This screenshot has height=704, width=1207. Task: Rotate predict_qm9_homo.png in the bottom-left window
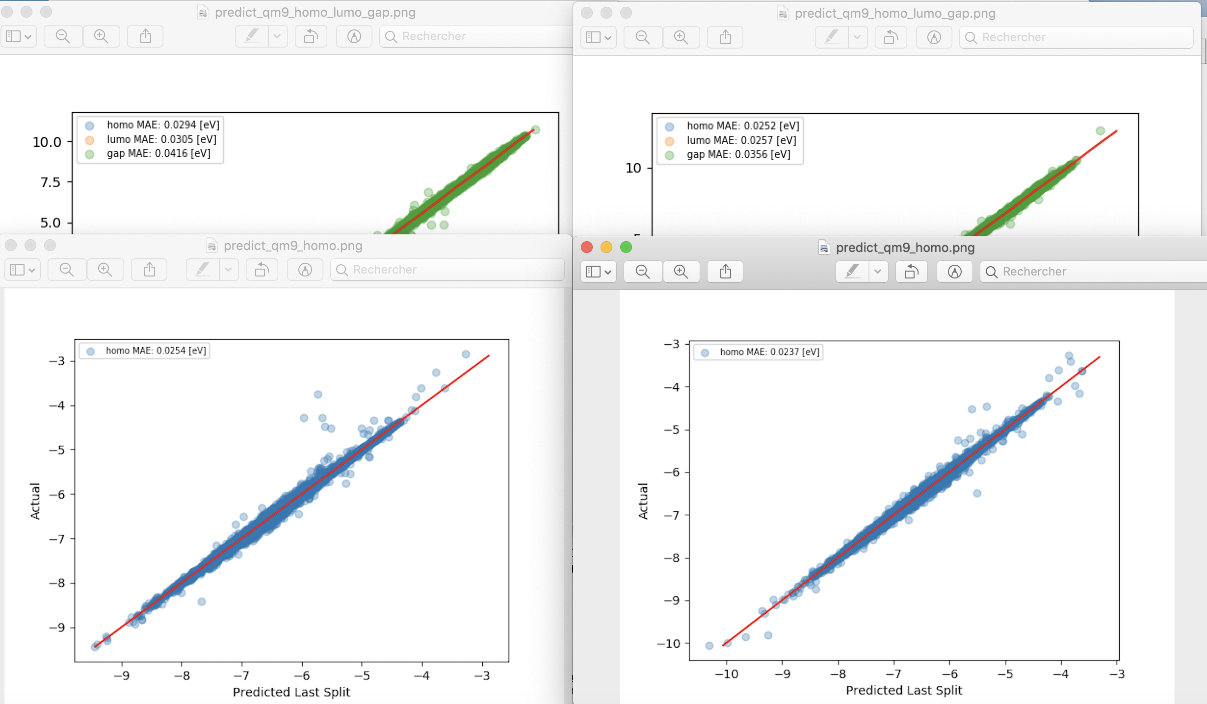[261, 269]
